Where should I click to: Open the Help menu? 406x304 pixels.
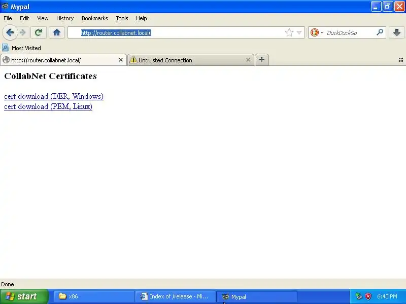coord(142,18)
